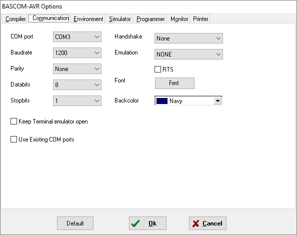The height and width of the screenshot is (235, 297).
Task: Expand the Handshake dropdown
Action: pos(188,38)
